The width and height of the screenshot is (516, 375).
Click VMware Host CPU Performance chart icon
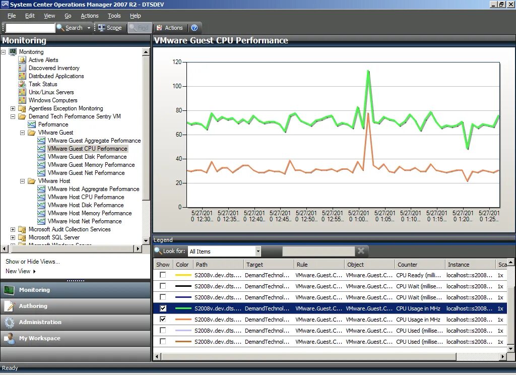click(41, 197)
